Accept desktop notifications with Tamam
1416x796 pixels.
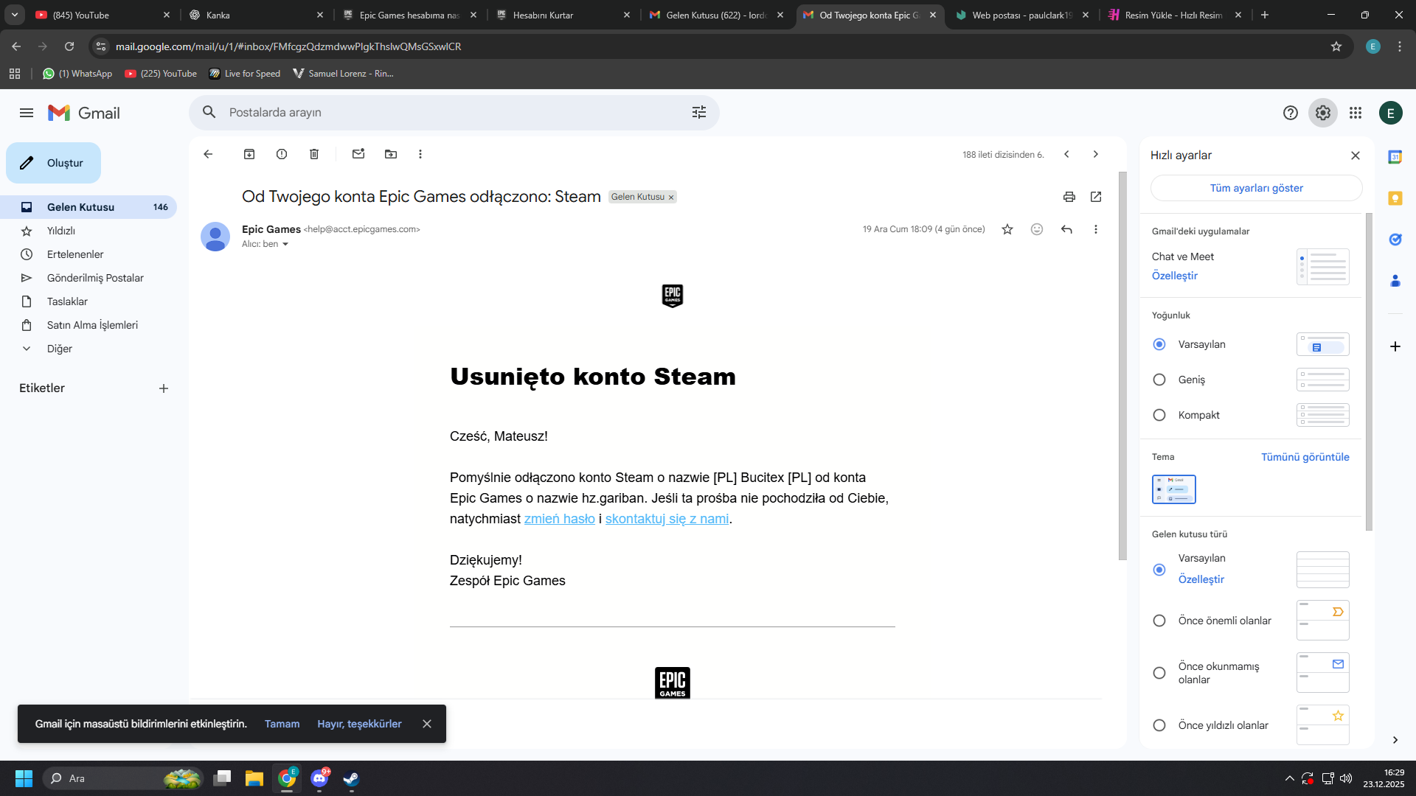(x=282, y=724)
